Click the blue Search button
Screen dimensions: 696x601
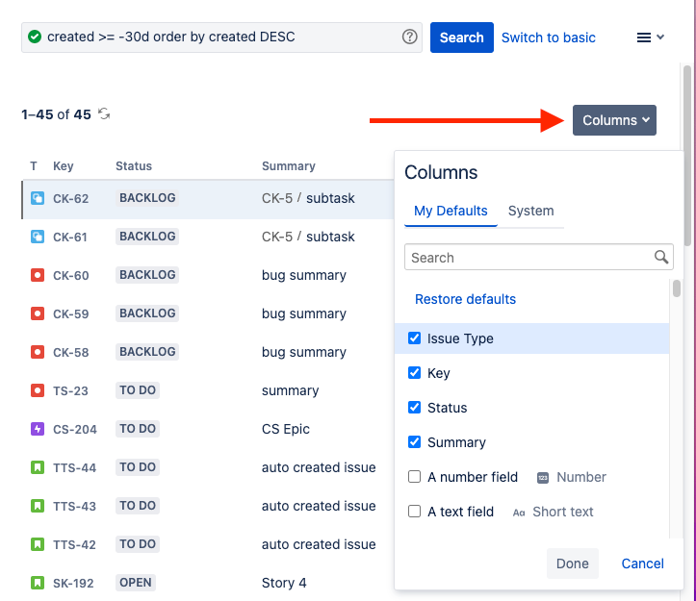coord(462,38)
